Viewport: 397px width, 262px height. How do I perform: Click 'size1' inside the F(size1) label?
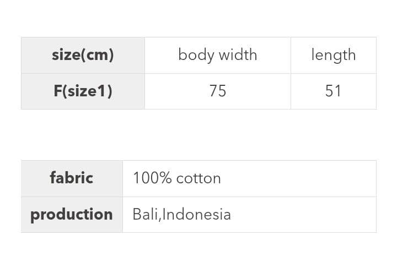[87, 91]
